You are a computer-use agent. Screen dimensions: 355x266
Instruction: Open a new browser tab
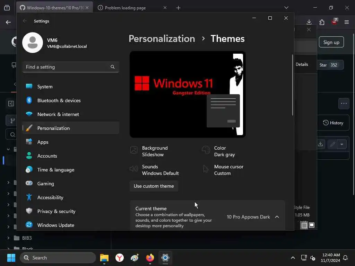179,8
